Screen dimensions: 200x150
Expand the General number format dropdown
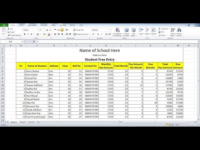coord(110,30)
